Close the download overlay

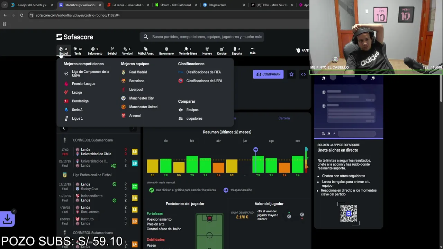tap(14, 211)
